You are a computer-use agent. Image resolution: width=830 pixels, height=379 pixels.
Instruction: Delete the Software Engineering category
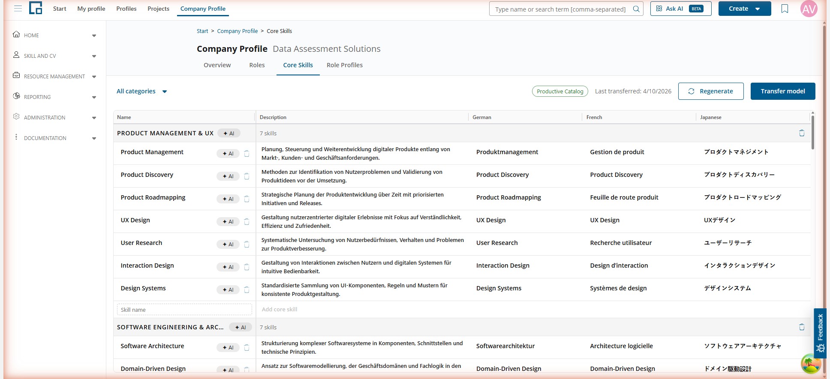(802, 327)
